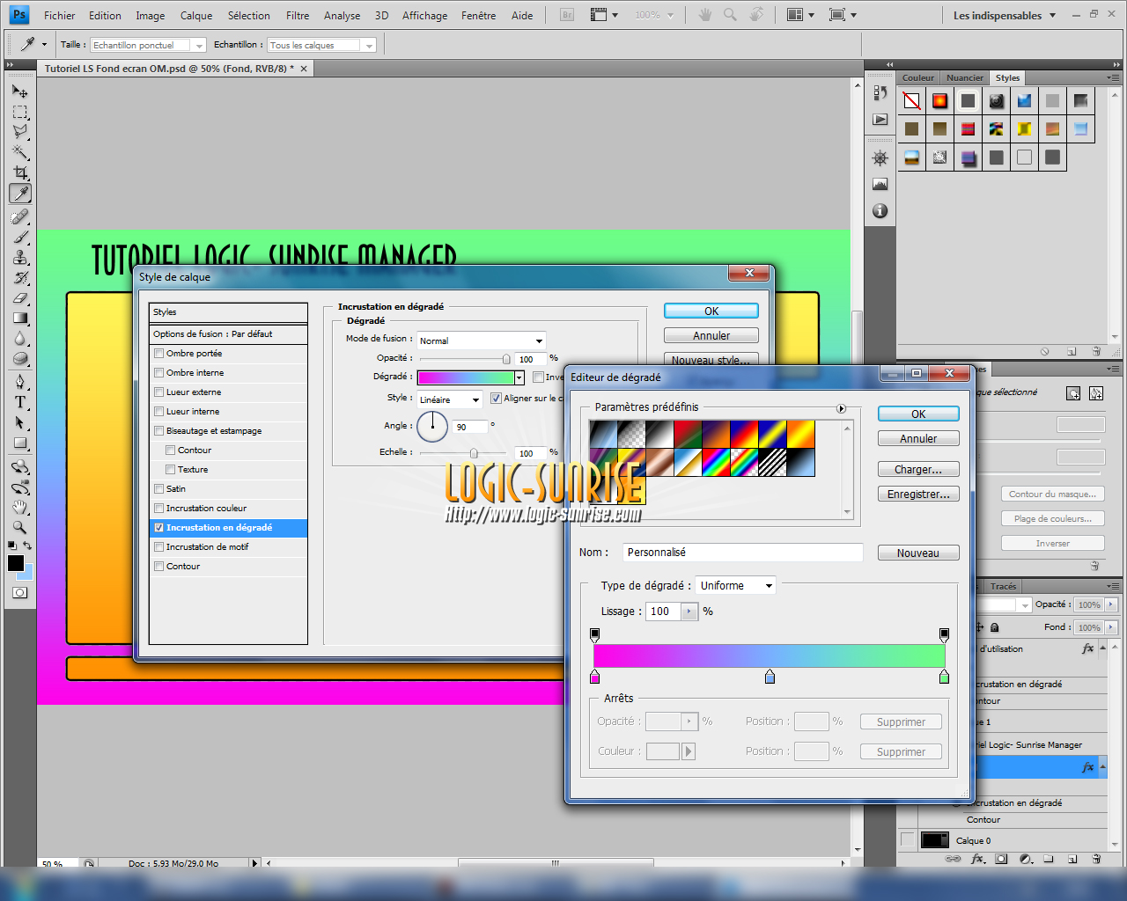Image resolution: width=1127 pixels, height=901 pixels.
Task: Select the Polygonal Lasso tool
Action: tap(20, 132)
